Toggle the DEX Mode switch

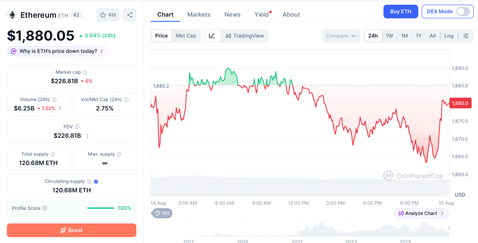[x=463, y=12]
